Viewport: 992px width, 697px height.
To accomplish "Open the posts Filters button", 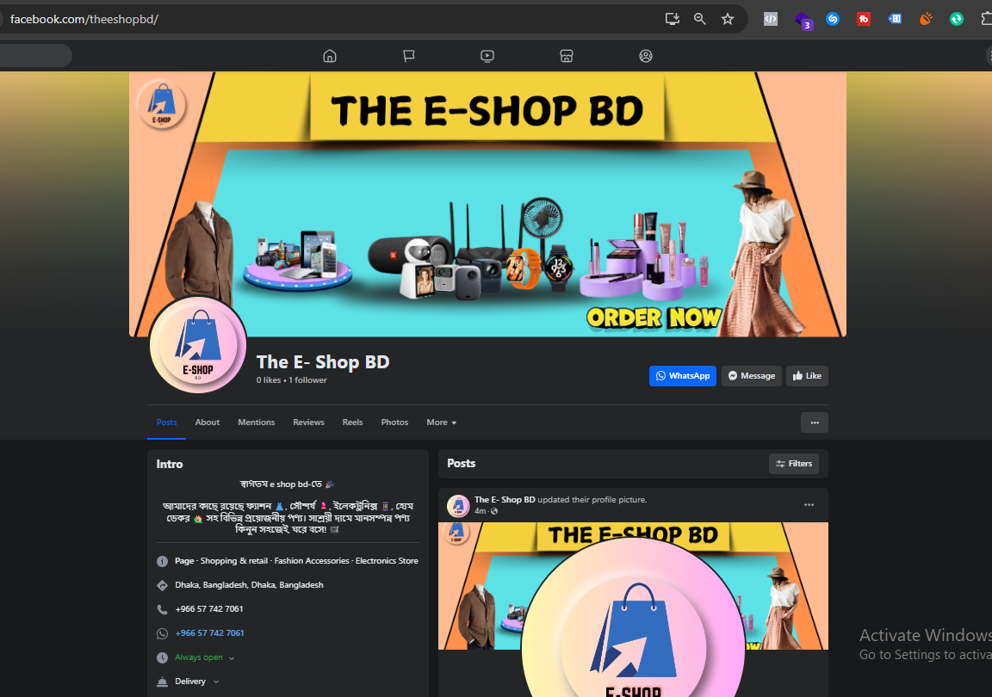I will [793, 464].
